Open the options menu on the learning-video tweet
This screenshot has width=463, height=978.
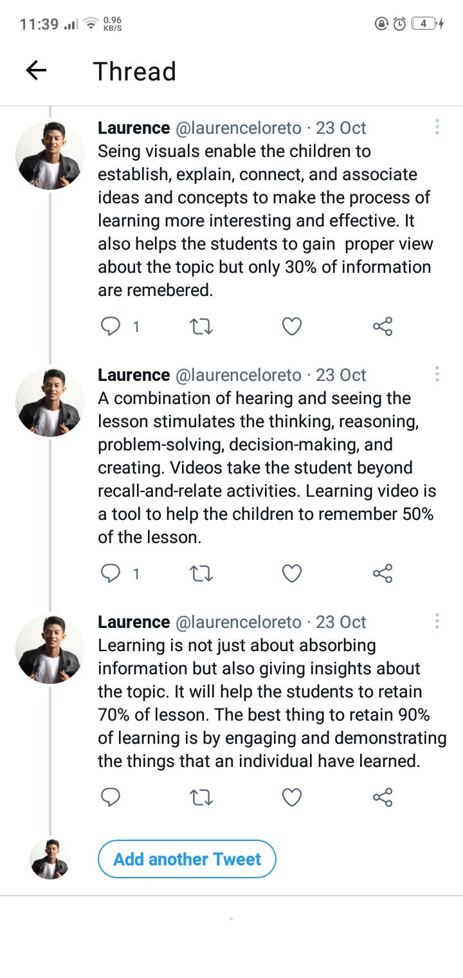click(x=437, y=374)
